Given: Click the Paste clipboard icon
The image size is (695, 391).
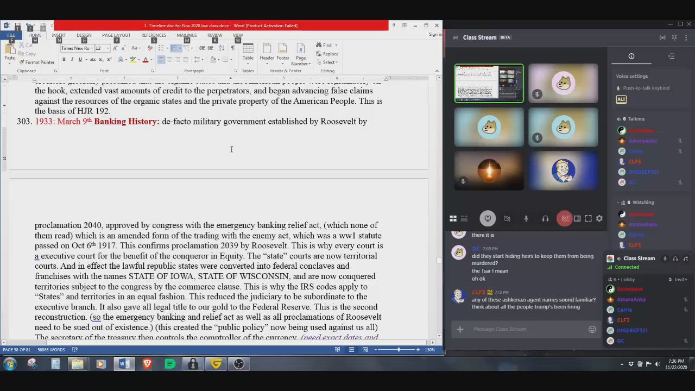Looking at the screenshot, I should click(x=9, y=52).
